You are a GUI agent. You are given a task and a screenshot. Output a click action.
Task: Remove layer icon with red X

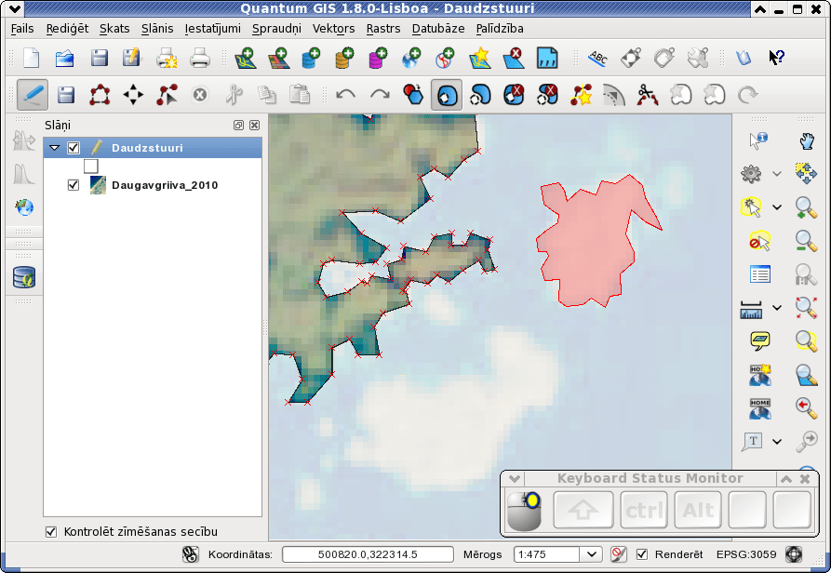(x=513, y=58)
